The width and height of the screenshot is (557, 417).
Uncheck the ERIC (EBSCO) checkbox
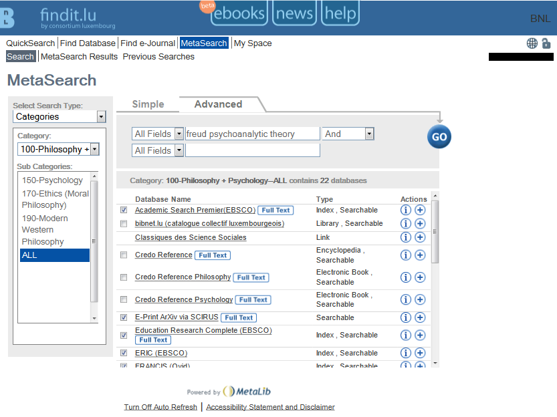(x=124, y=353)
